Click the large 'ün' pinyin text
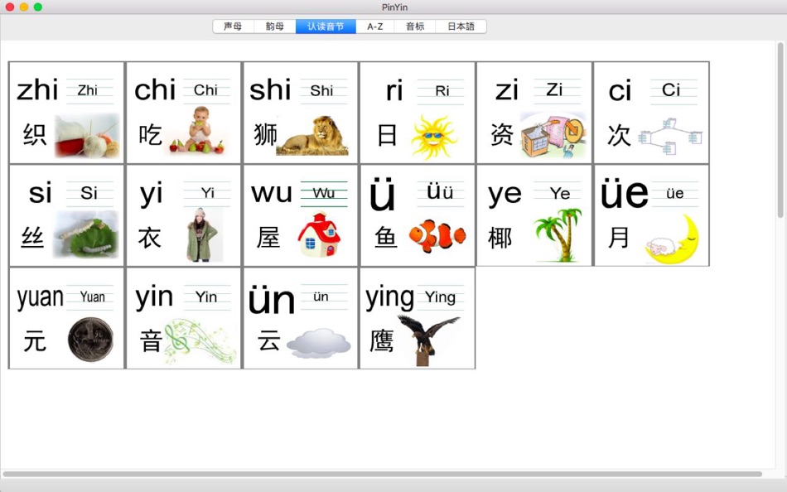Screen dimensions: 787x492 pos(272,300)
